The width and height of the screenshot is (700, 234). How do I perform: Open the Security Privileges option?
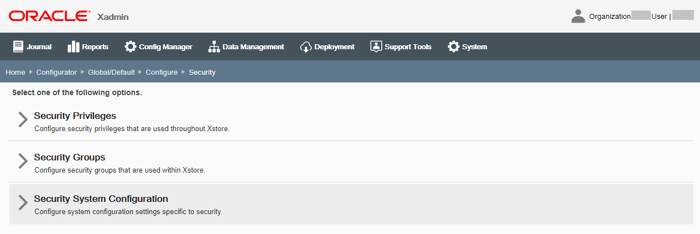point(75,116)
